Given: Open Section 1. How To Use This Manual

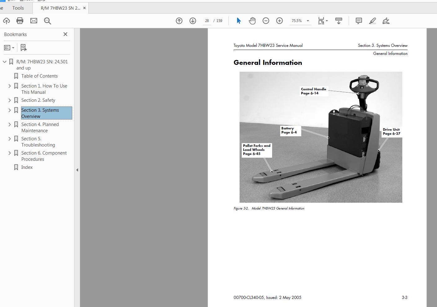Looking at the screenshot, I should click(x=44, y=89).
